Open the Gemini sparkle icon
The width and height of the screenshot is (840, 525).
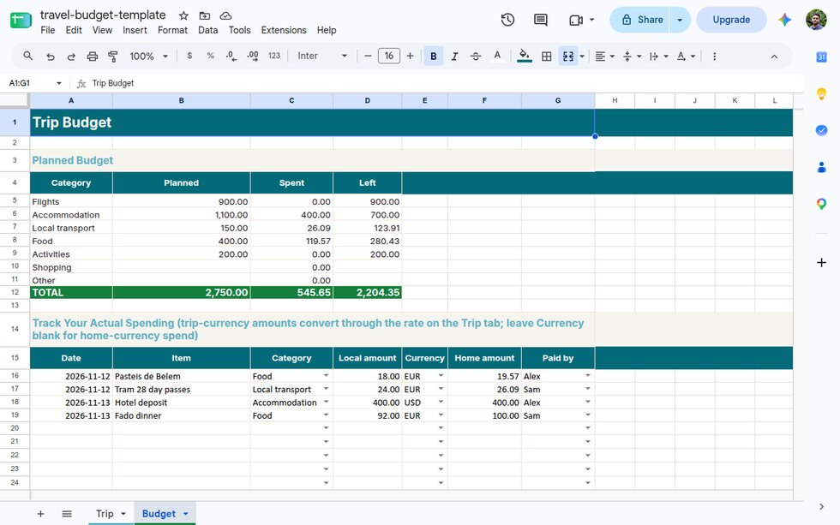tap(785, 20)
